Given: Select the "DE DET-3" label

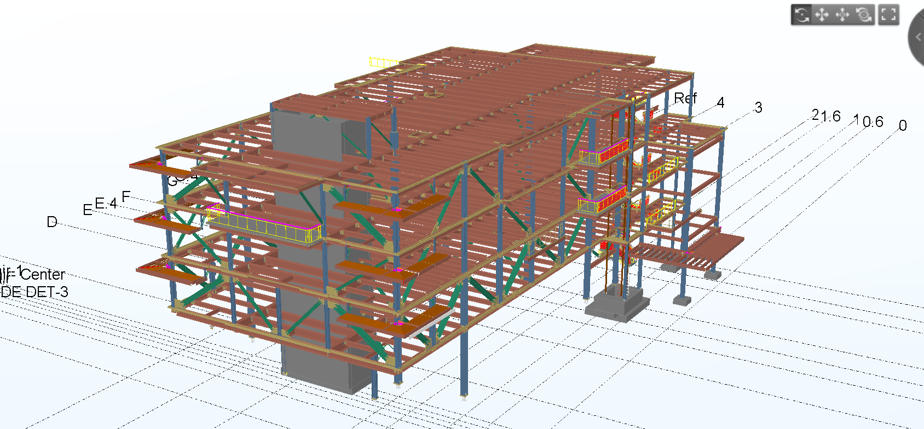Looking at the screenshot, I should 34,292.
